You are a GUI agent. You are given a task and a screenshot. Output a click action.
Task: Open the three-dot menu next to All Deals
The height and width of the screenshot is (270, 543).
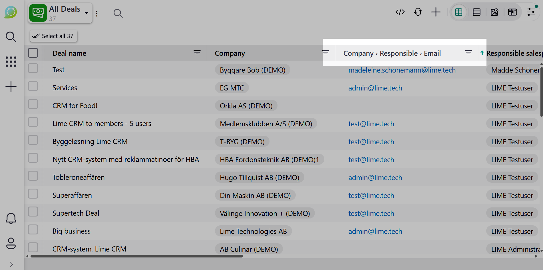tap(97, 13)
